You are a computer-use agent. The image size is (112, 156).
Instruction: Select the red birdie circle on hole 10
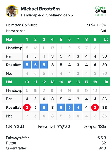point(27,107)
